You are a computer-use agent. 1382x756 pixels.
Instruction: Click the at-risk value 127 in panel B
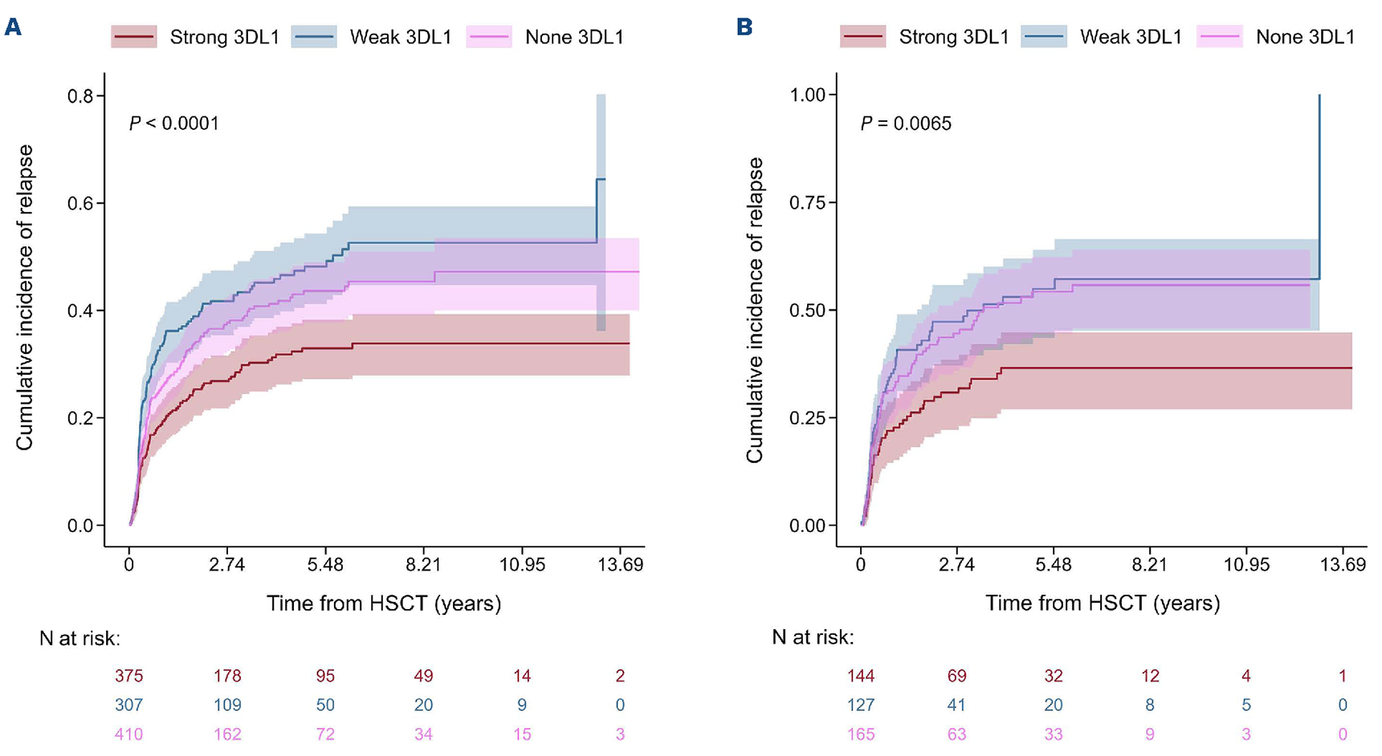point(860,705)
